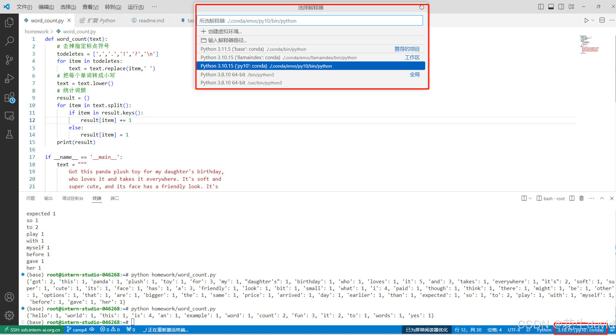Click camp4 git branch in status bar
616x335 pixels.
[77, 330]
